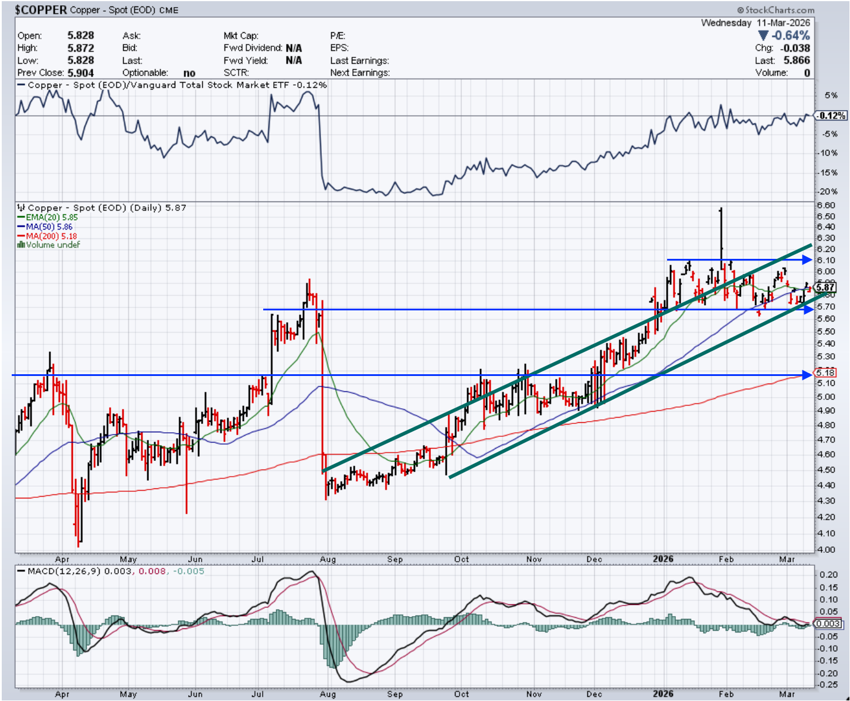Click the 5.87 current price tag

point(825,287)
